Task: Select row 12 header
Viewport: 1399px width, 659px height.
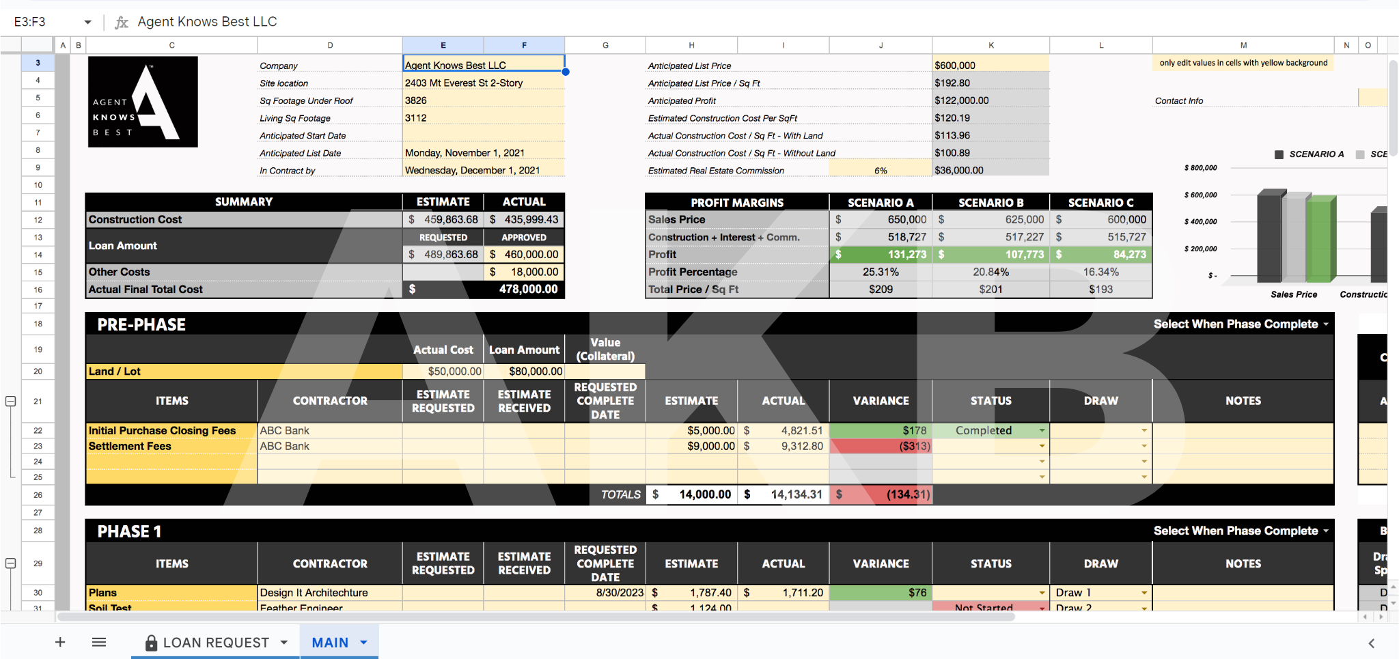Action: tap(38, 220)
